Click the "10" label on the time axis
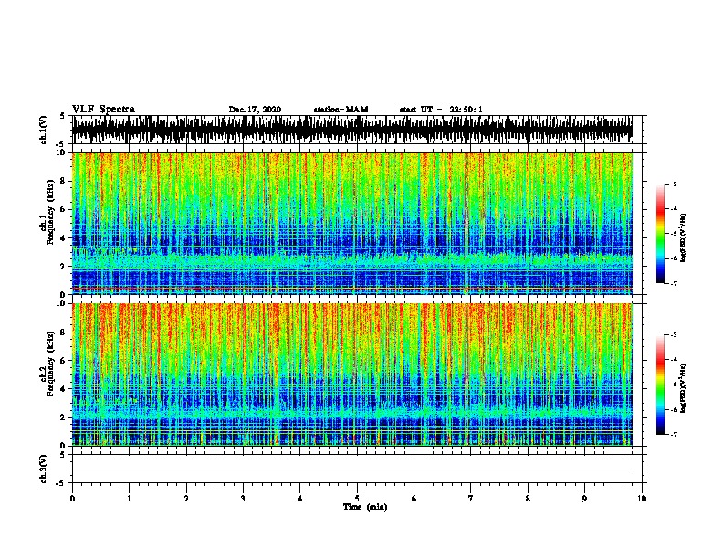This screenshot has width=723, height=559. click(x=642, y=499)
